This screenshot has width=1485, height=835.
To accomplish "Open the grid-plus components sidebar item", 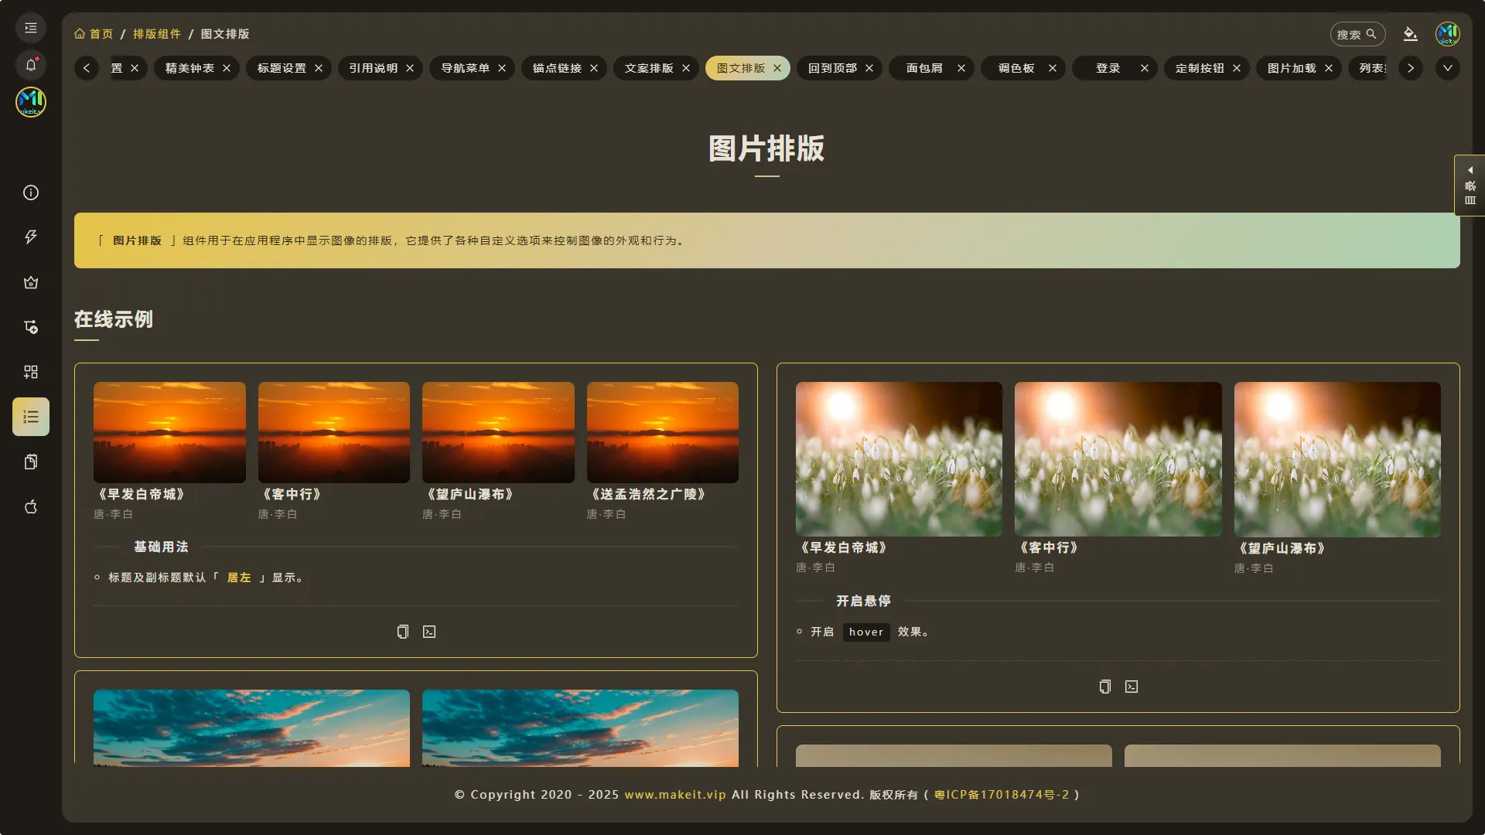I will pyautogui.click(x=31, y=372).
